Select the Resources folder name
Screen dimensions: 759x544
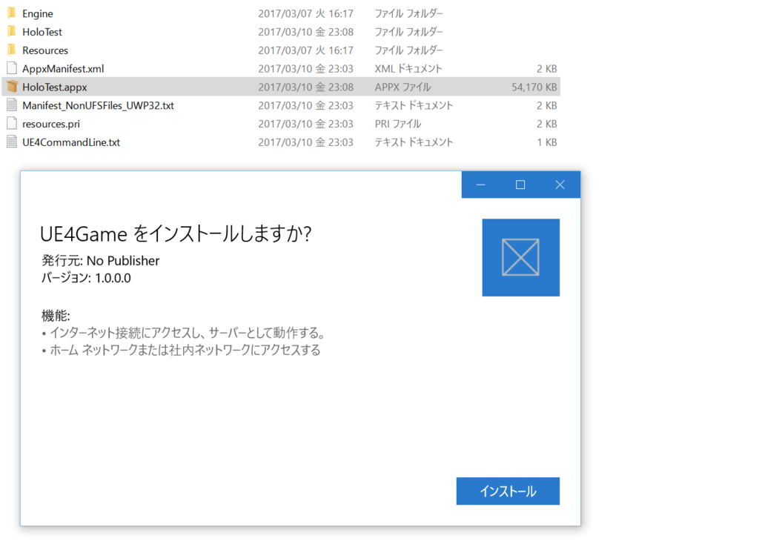(45, 50)
